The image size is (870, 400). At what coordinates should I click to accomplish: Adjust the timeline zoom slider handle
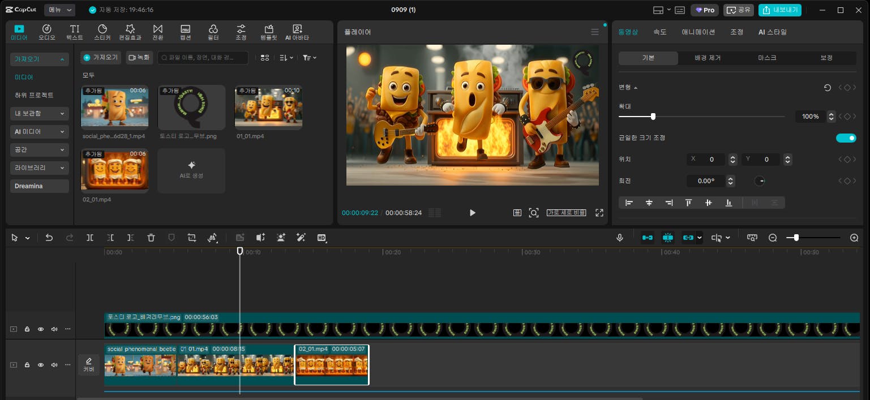(796, 238)
